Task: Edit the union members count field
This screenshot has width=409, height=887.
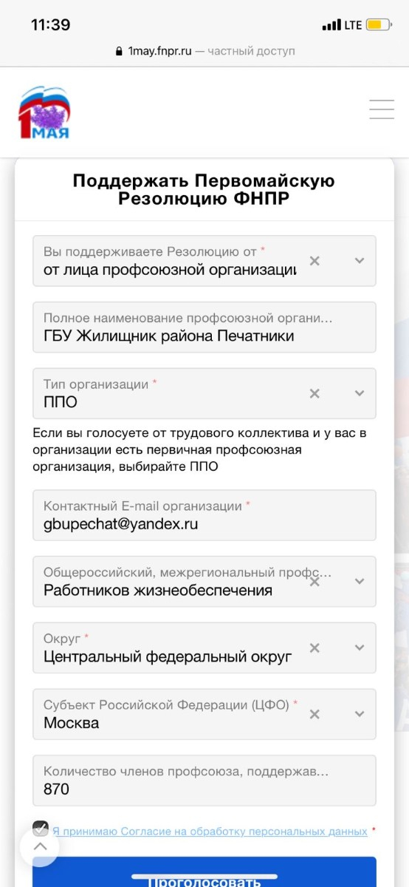Action: tap(205, 781)
